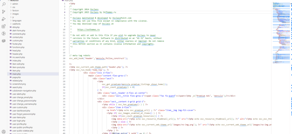This screenshot has height=134, width=292.
Task: Click the cube package icon in activity bar
Action: (4, 41)
